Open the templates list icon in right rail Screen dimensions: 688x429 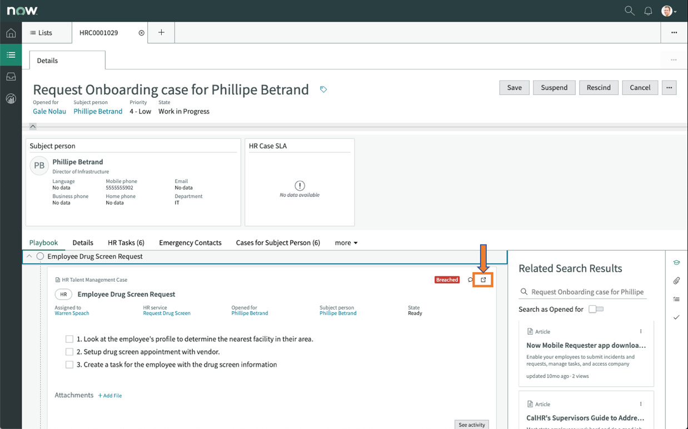coord(676,299)
